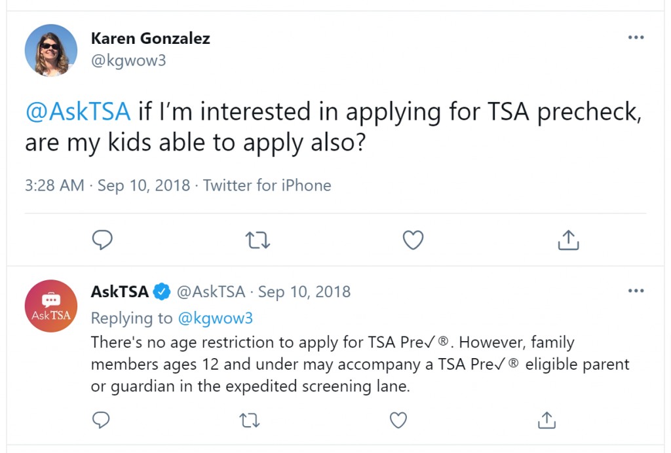This screenshot has width=671, height=453.
Task: Reply to the AskTSA response
Action: pos(101,420)
